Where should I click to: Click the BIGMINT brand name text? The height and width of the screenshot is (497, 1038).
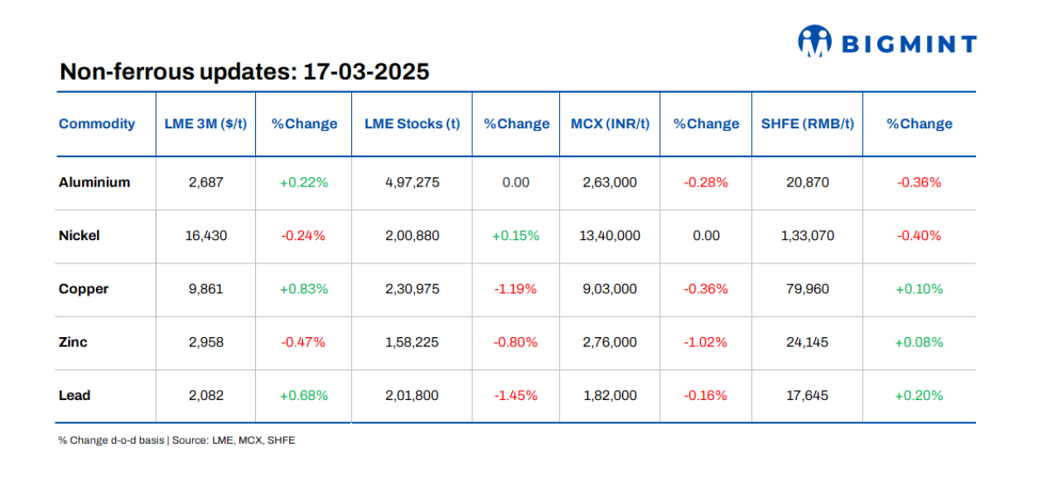click(910, 44)
